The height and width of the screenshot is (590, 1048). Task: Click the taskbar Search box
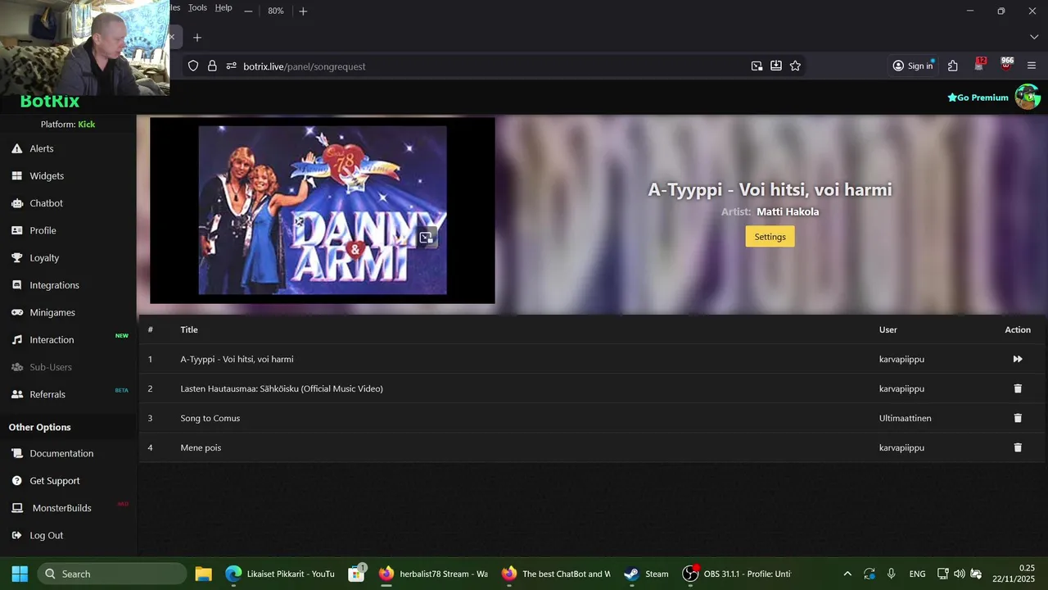pos(112,574)
